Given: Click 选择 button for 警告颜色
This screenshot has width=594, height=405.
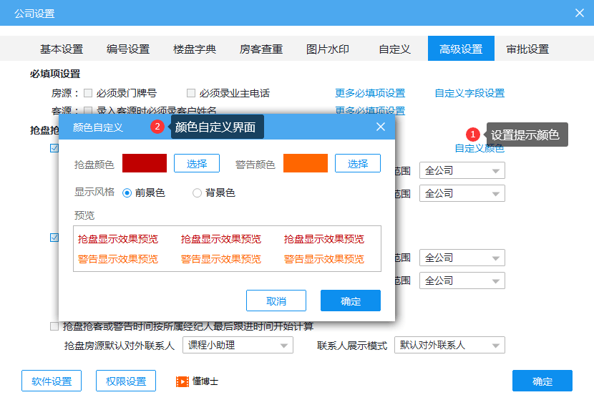Looking at the screenshot, I should pos(358,164).
